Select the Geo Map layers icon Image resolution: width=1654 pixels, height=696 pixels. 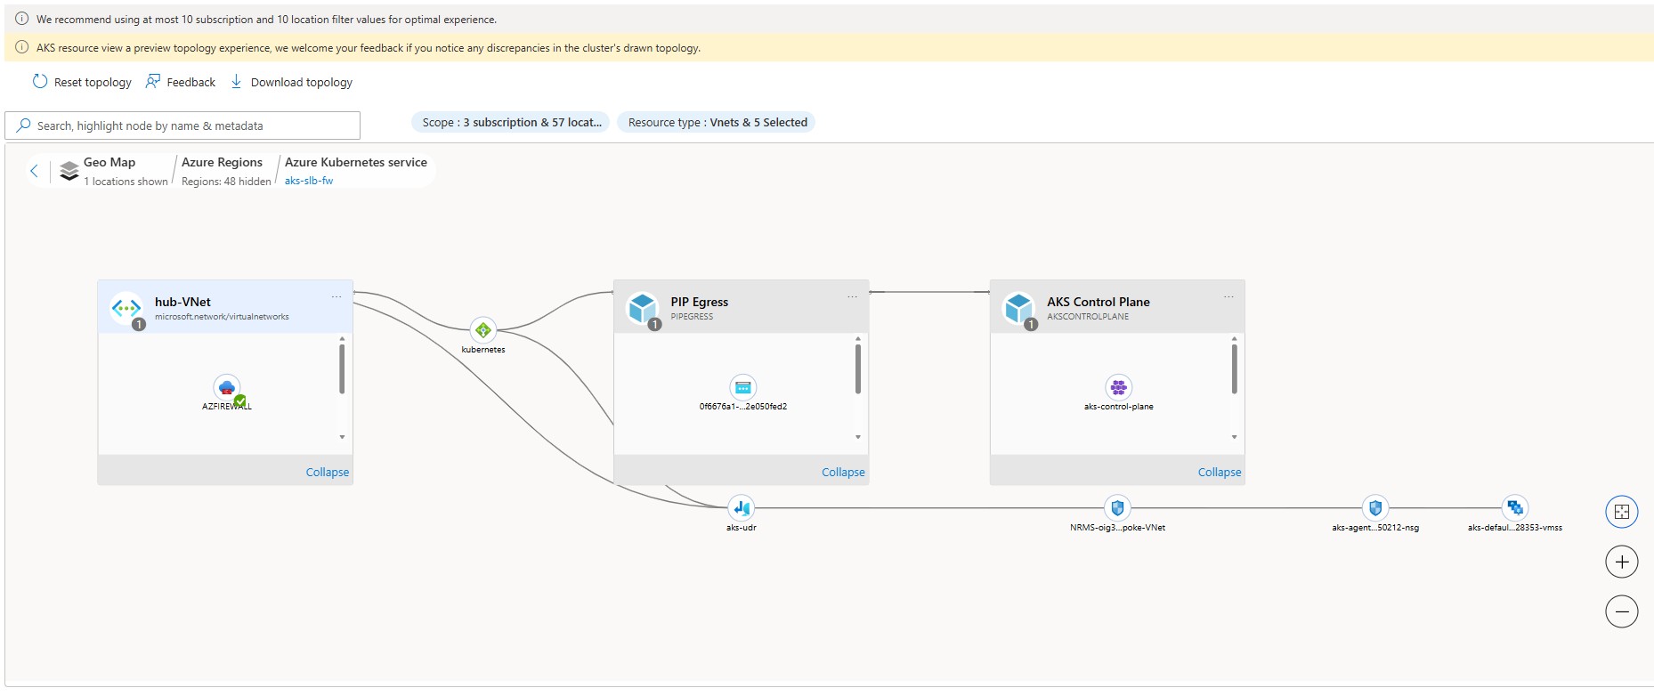(x=69, y=171)
